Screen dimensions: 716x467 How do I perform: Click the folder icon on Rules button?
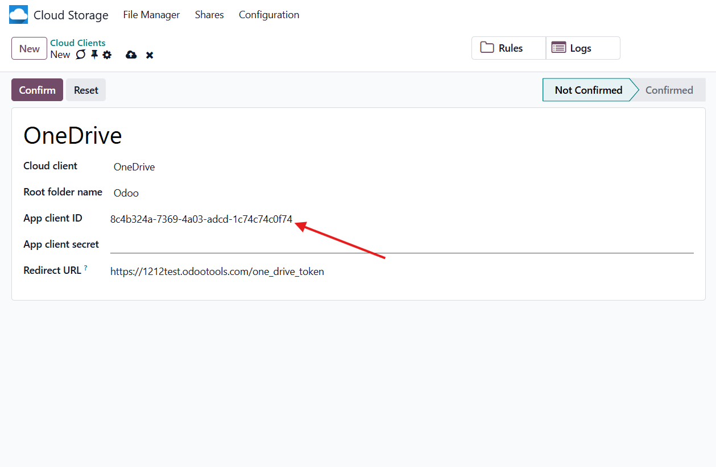(487, 48)
